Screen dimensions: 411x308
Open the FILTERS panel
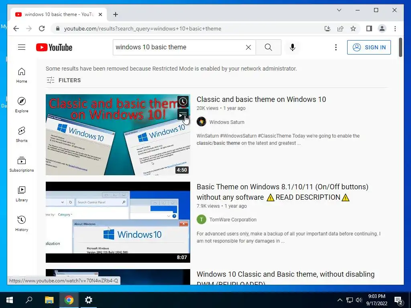pos(64,80)
